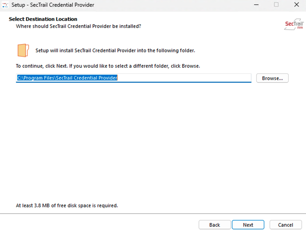Proceed by clicking Next

[248, 225]
